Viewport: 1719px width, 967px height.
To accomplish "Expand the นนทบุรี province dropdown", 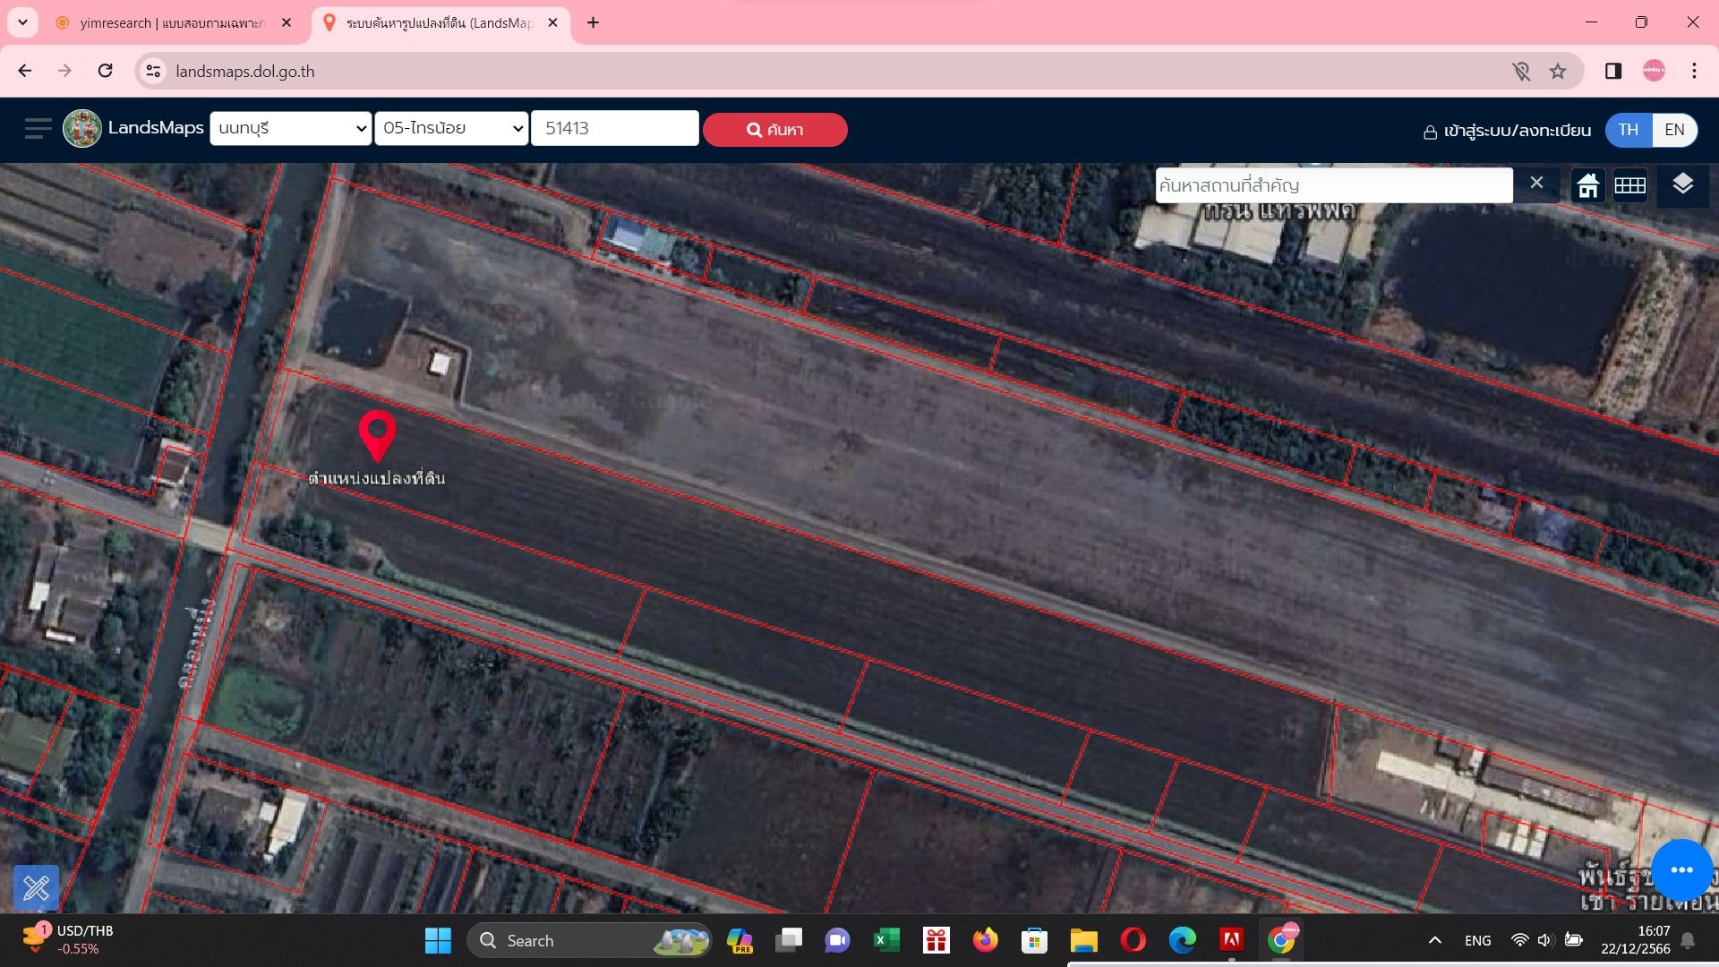I will click(x=290, y=128).
